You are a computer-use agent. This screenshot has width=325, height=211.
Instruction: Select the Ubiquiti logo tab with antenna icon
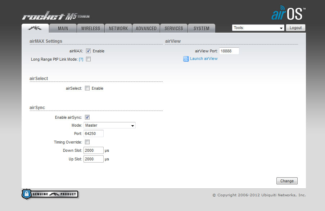tap(35, 28)
